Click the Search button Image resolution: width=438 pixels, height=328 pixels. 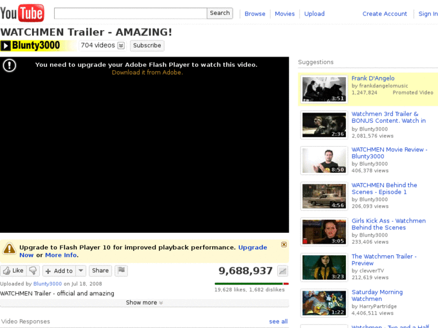point(220,13)
